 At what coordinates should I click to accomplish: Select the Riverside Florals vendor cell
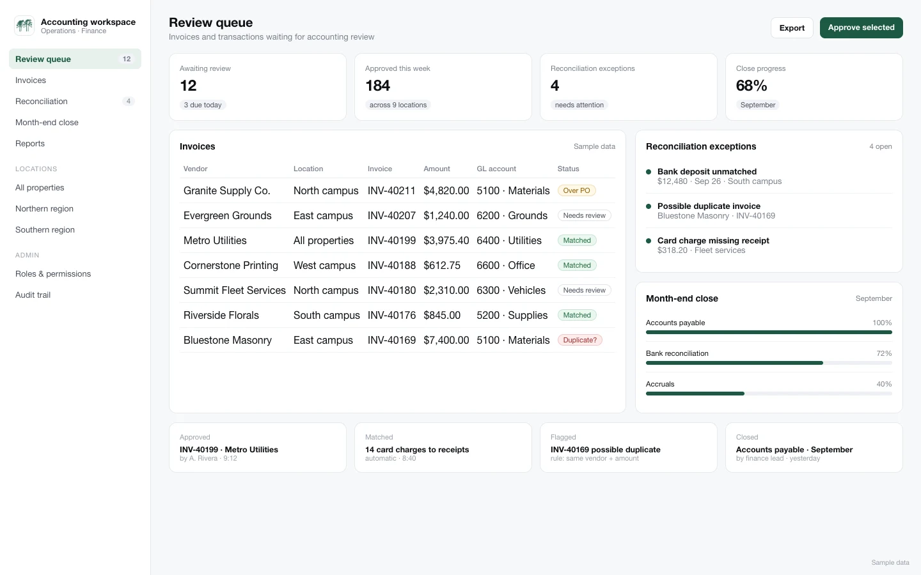(x=221, y=316)
